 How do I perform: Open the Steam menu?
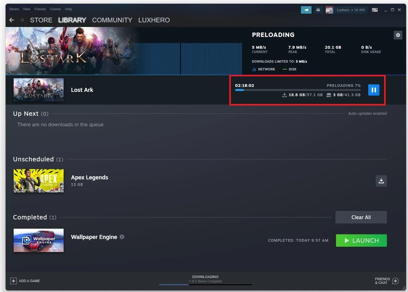pos(14,9)
